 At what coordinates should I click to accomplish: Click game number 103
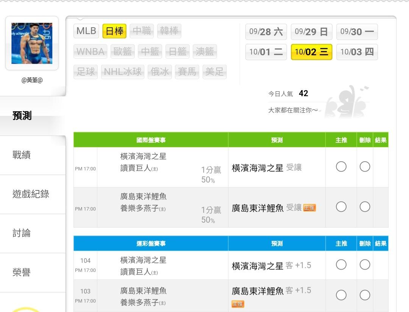point(85,291)
